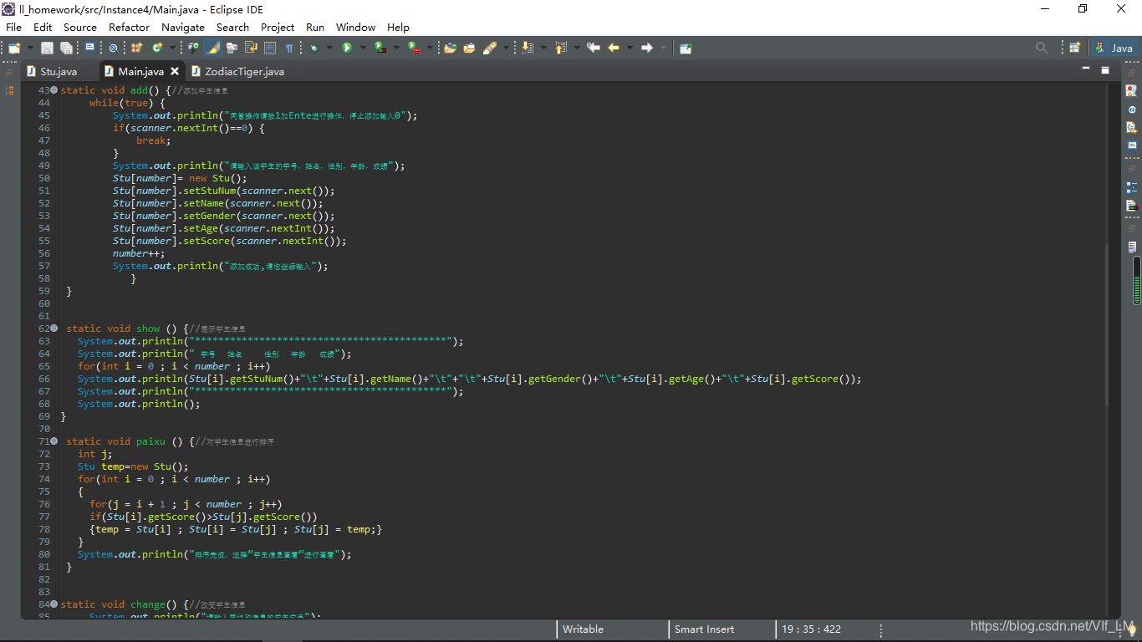This screenshot has width=1142, height=642.
Task: Go to Last Edit Location icon
Action: (x=594, y=48)
